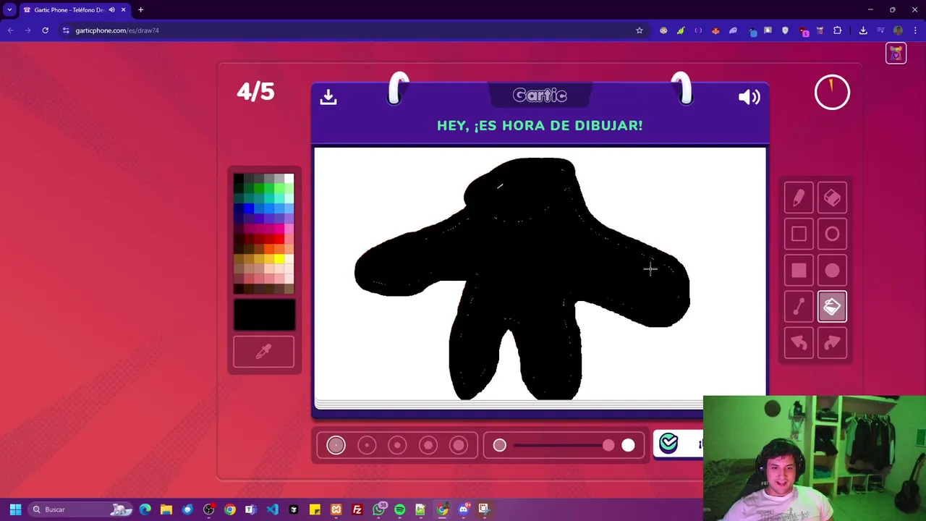The image size is (926, 521).
Task: Open Discord from the taskbar
Action: pos(464,509)
